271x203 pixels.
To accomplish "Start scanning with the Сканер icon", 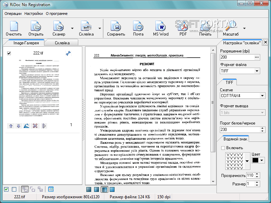I will pyautogui.click(x=59, y=28).
